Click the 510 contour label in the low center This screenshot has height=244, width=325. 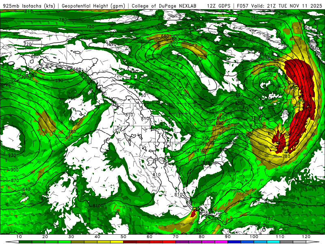(x=273, y=93)
